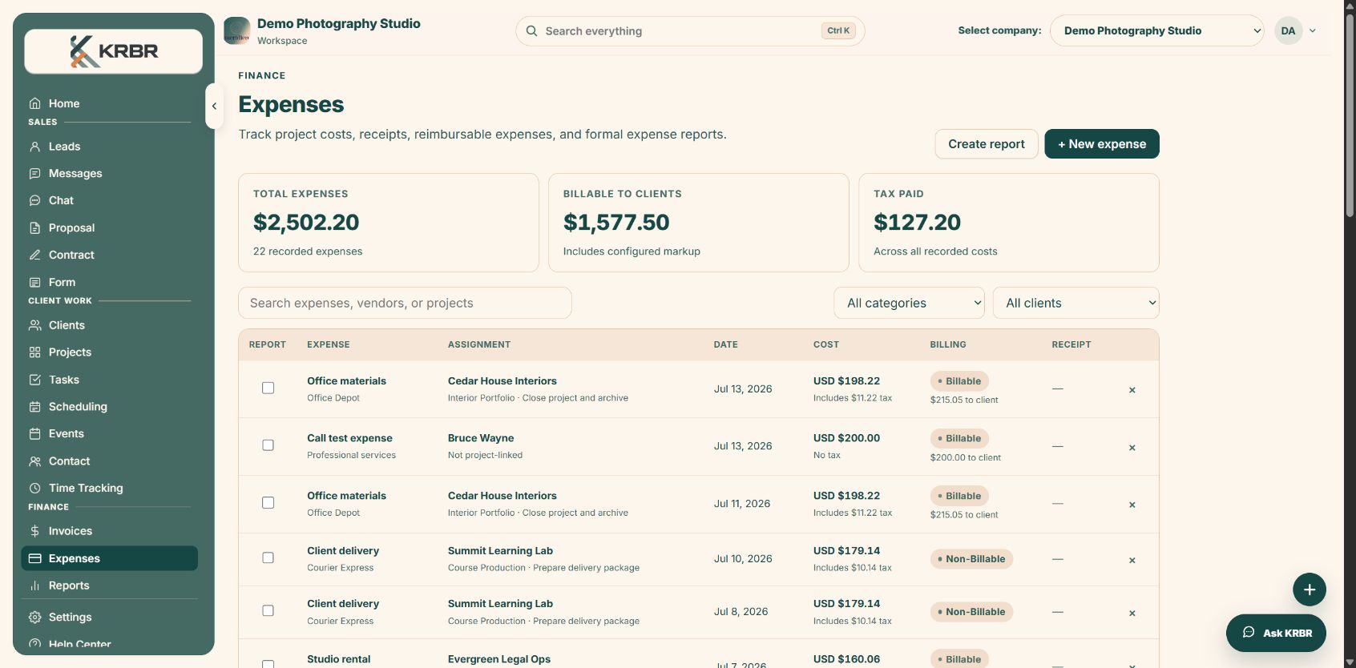Click the Time Tracking clock icon
This screenshot has width=1356, height=668.
[35, 489]
